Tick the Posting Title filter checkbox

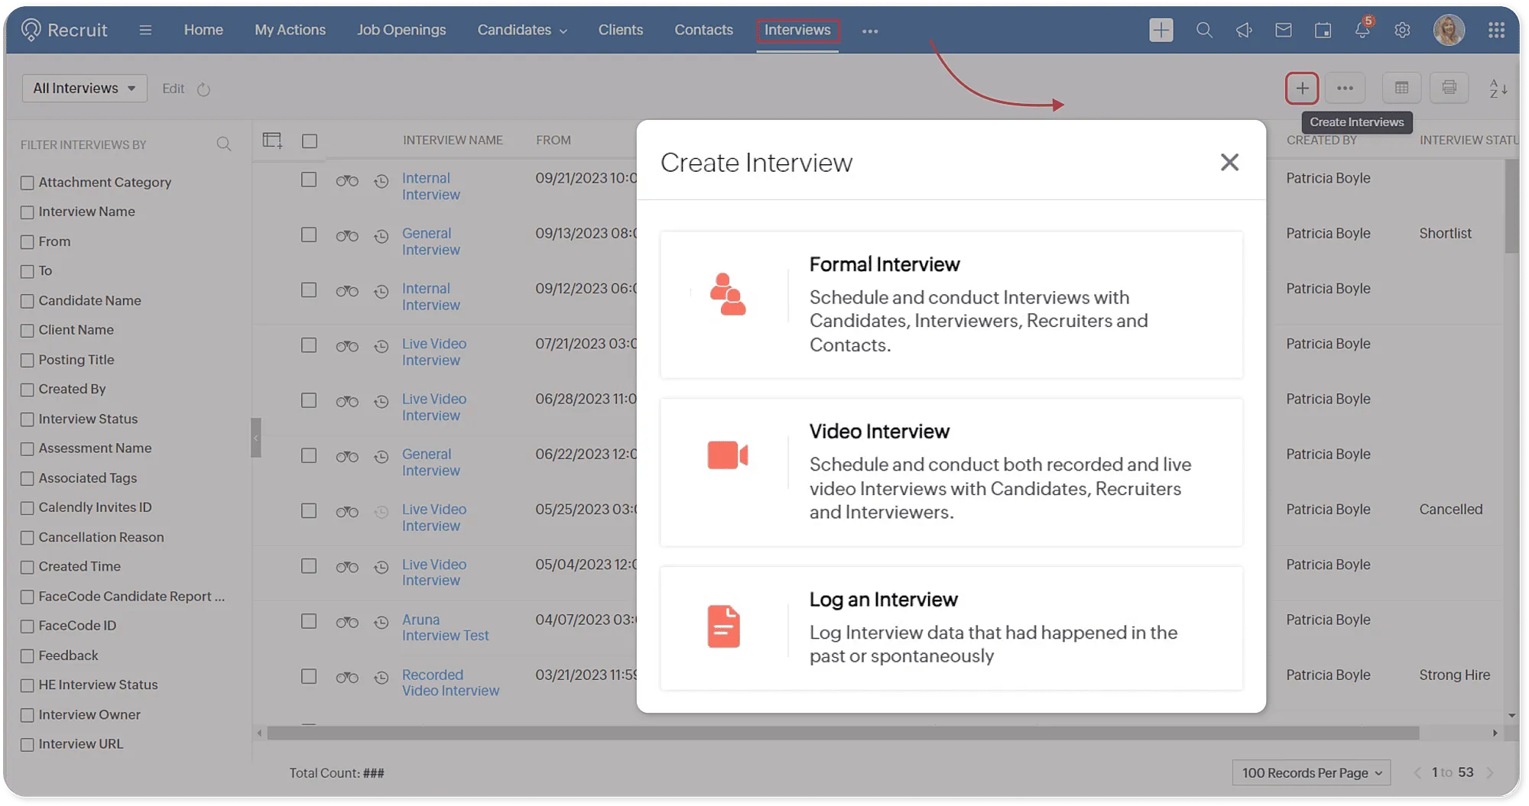pos(28,360)
